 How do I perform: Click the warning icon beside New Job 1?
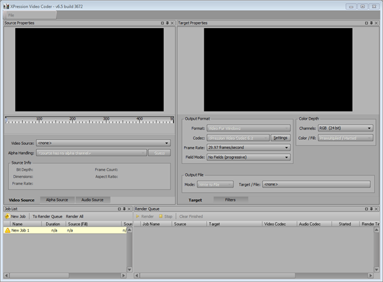[7, 230]
